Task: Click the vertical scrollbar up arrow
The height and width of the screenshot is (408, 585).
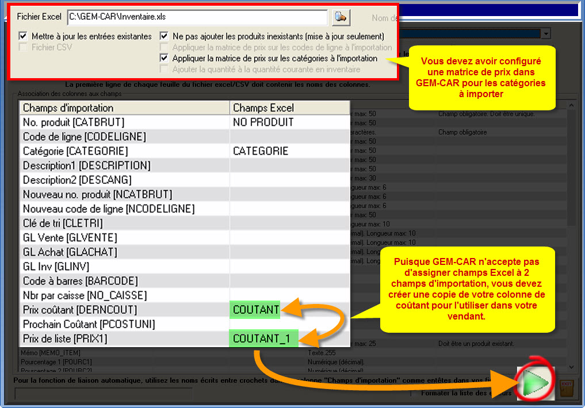Action: point(572,106)
